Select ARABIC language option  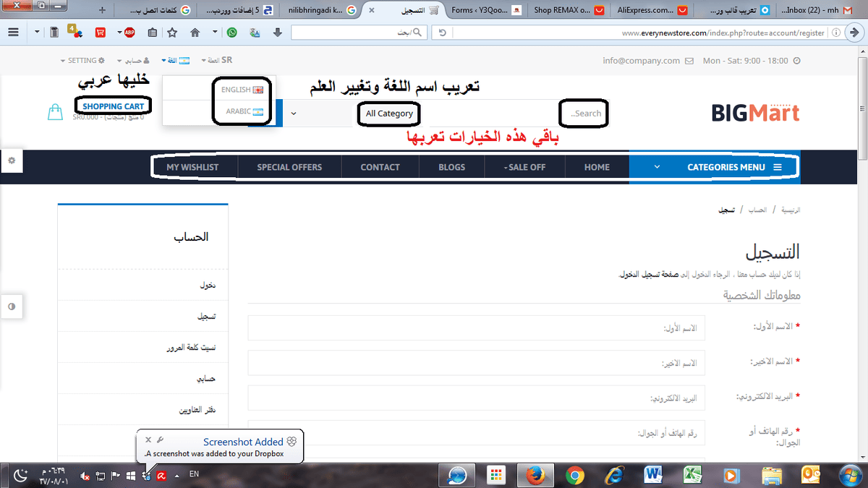pos(244,111)
